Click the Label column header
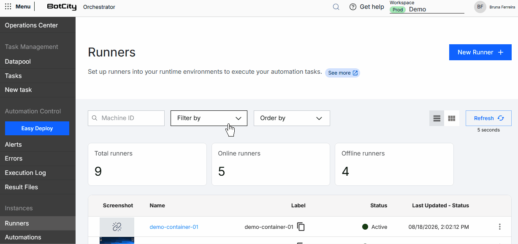This screenshot has width=518, height=244. (x=298, y=206)
